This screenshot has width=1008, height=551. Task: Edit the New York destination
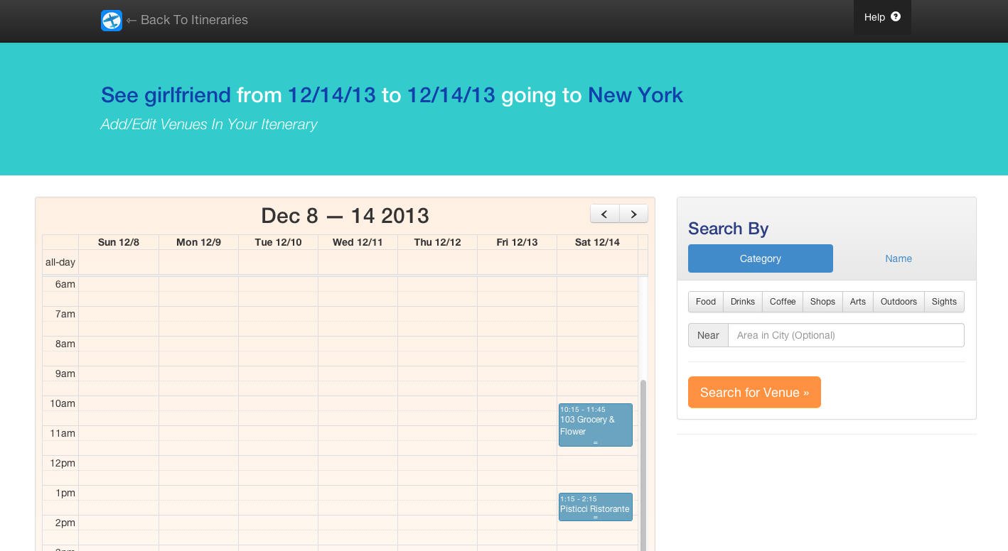click(636, 95)
